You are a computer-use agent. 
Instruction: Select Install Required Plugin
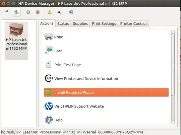click(x=106, y=92)
